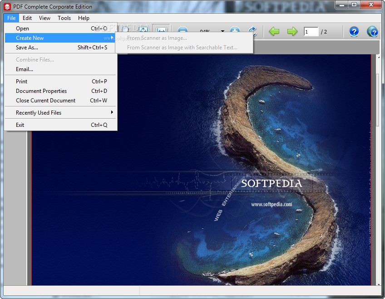Select Print from the File menu

click(x=60, y=82)
